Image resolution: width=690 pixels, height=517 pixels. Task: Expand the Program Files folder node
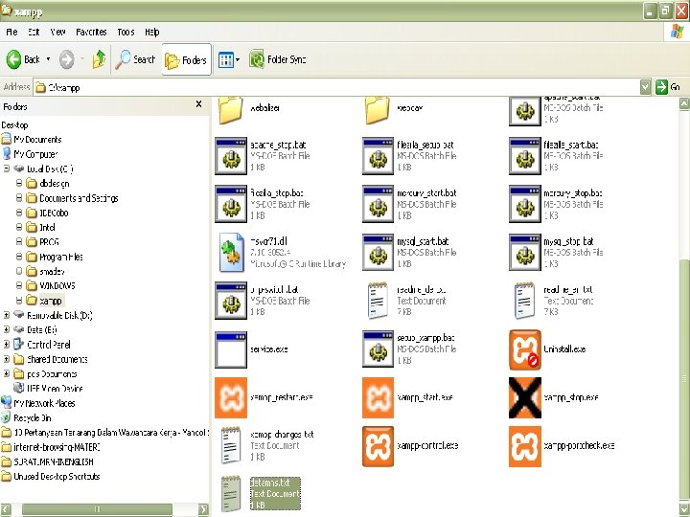19,257
